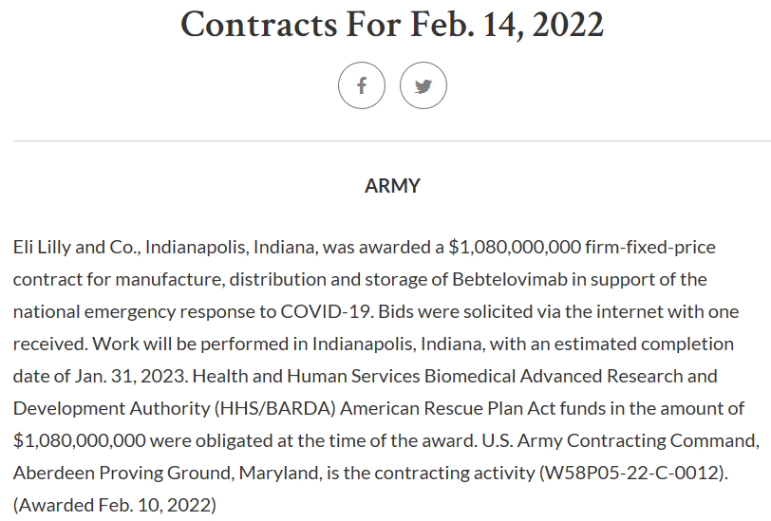Click the "Biomedical Advanced Research" phrase
Screen dimensions: 771x521
click(554, 376)
